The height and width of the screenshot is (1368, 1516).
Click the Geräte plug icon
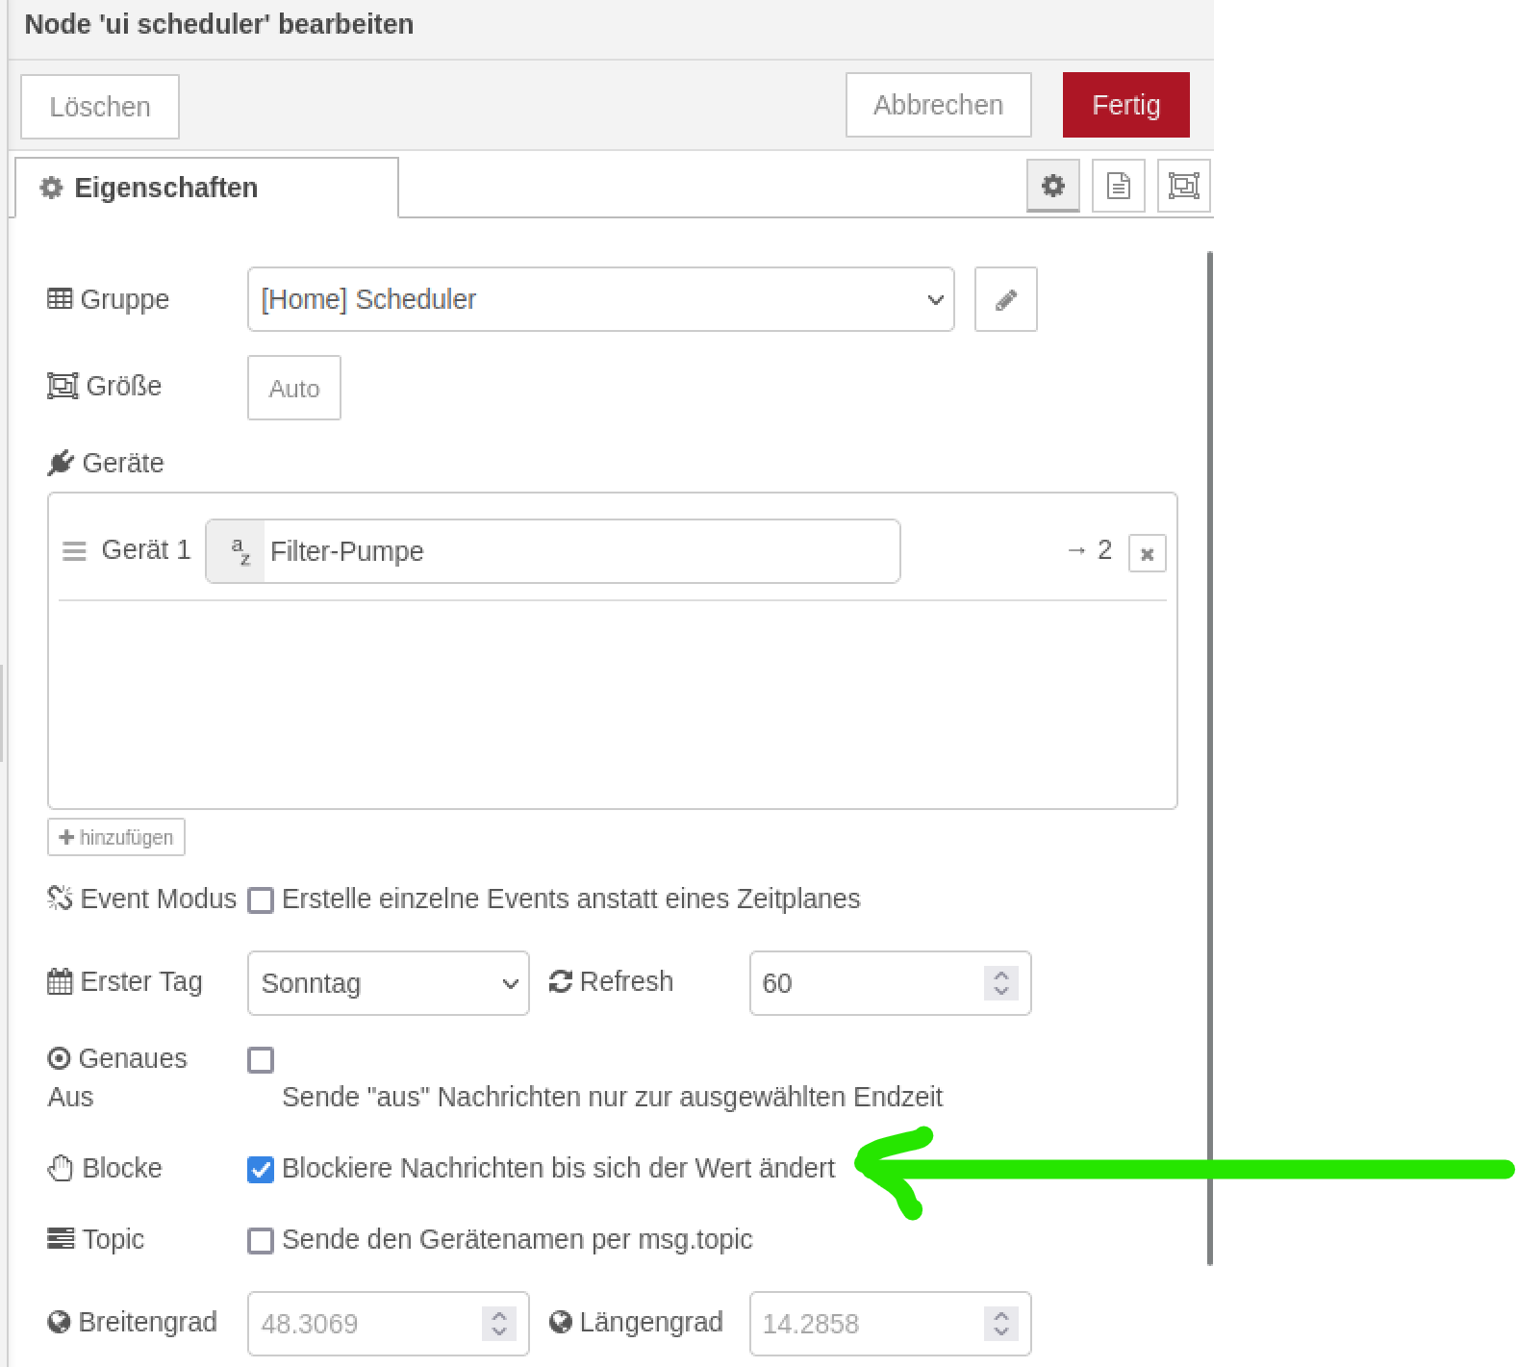(x=61, y=463)
